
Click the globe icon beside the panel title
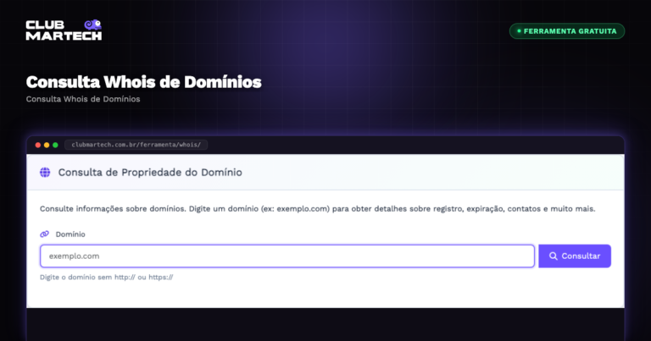pyautogui.click(x=45, y=173)
